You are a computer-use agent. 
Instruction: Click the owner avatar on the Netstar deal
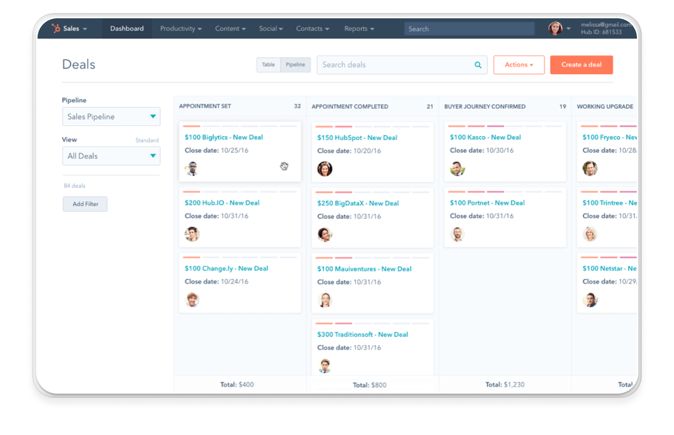pyautogui.click(x=590, y=300)
